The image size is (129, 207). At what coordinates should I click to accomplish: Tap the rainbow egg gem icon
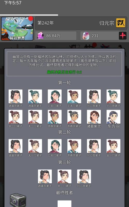pyautogui.click(x=86, y=36)
